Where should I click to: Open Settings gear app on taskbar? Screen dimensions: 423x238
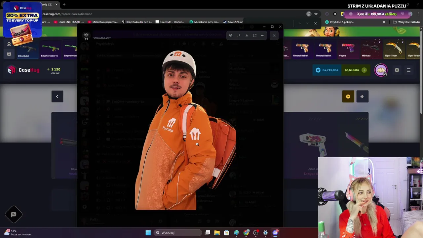coord(265,233)
